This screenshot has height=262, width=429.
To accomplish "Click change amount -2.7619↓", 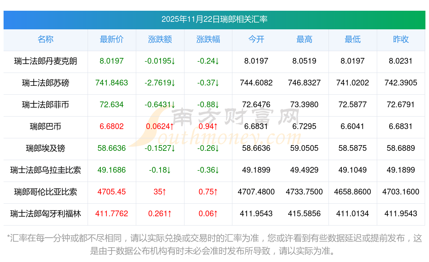I will pyautogui.click(x=160, y=83).
